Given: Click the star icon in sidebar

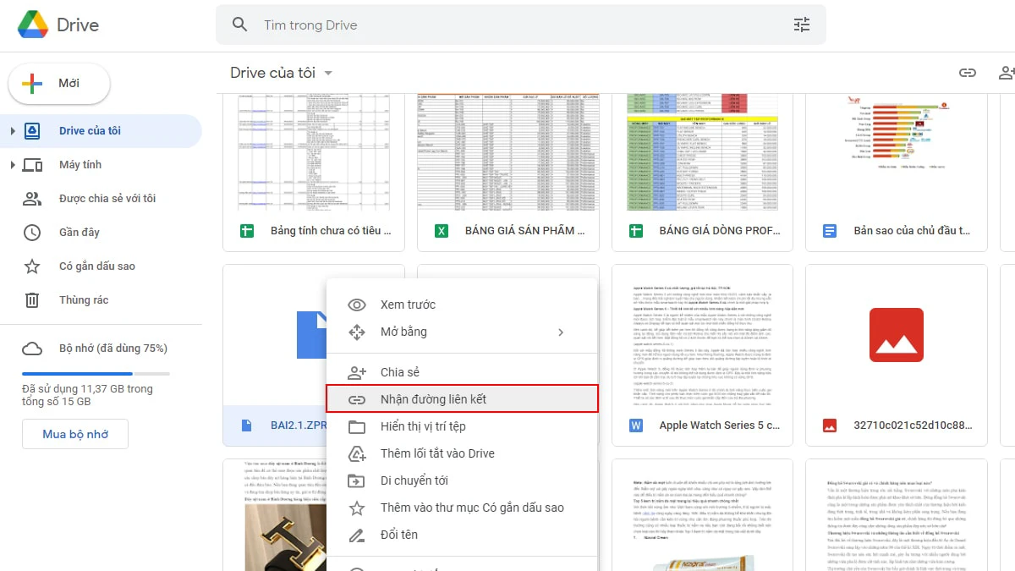Looking at the screenshot, I should pyautogui.click(x=32, y=266).
